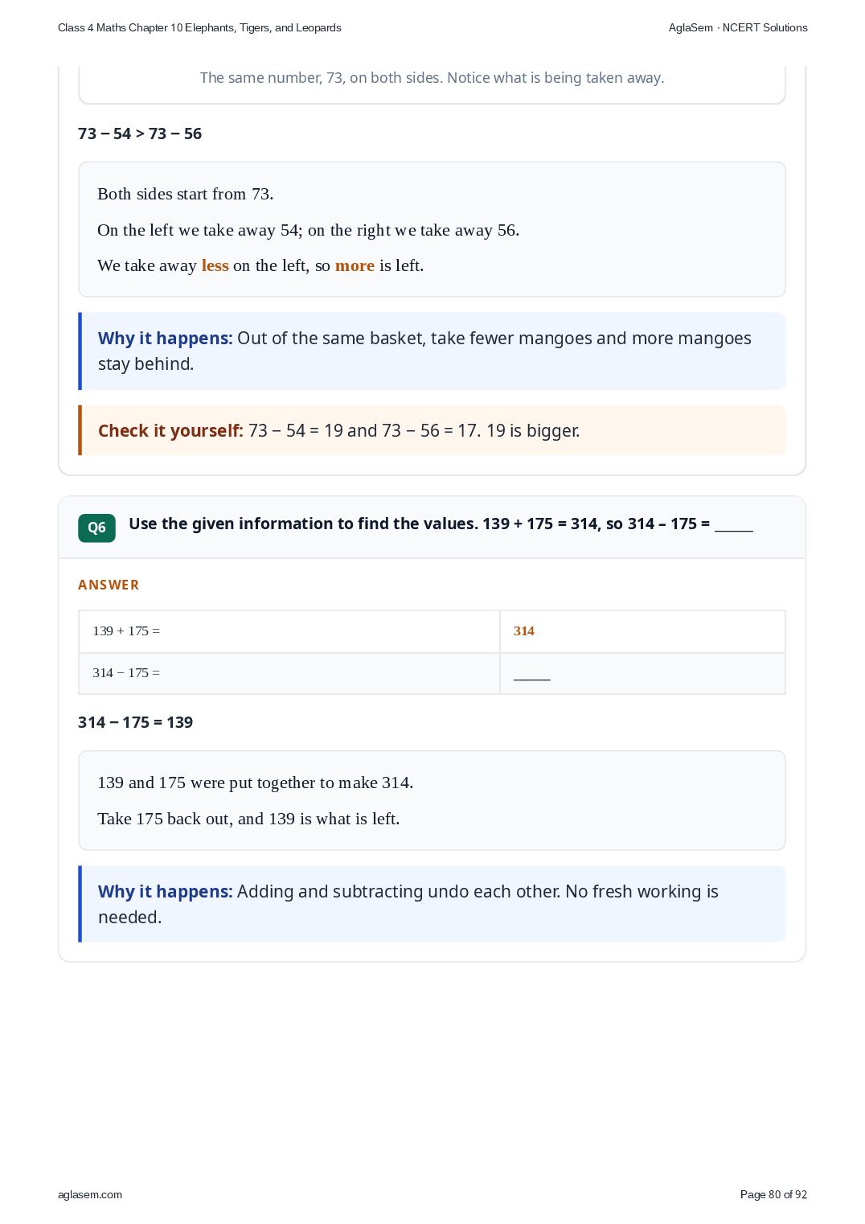Click the table cell showing 314
This screenshot has height=1224, width=865.
coord(642,631)
